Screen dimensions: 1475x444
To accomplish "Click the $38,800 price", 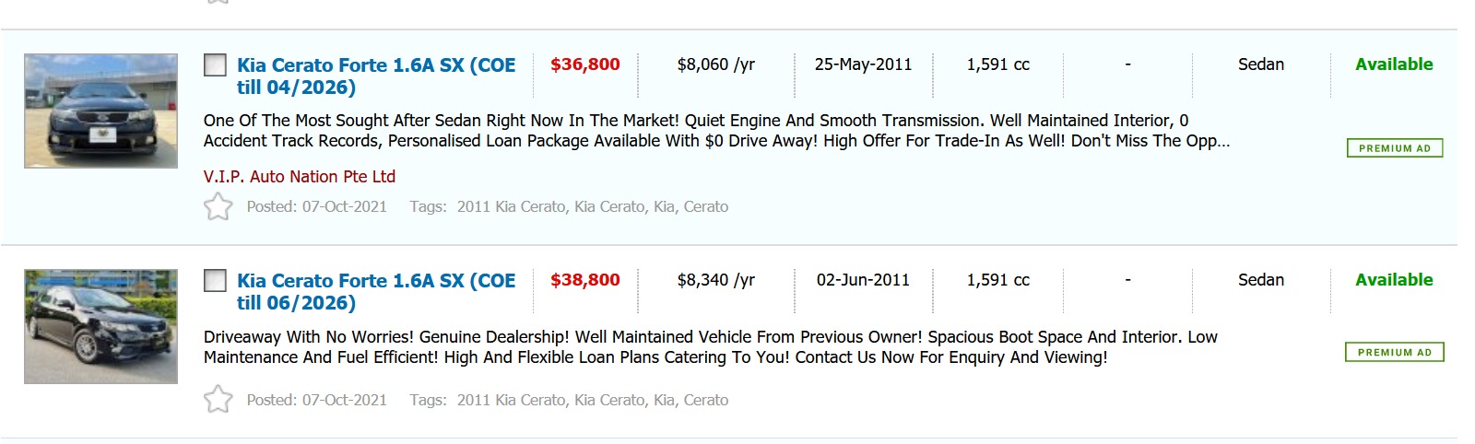I will point(584,280).
